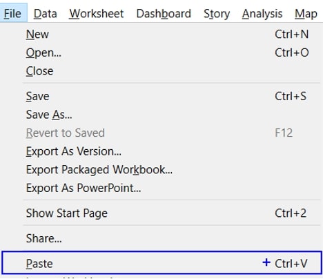Open the File menu
This screenshot has width=323, height=279.
13,13
